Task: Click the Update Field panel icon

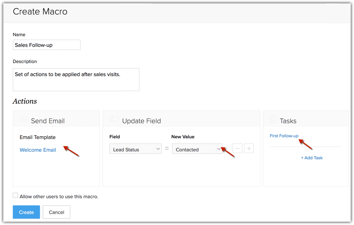Action: (x=114, y=119)
